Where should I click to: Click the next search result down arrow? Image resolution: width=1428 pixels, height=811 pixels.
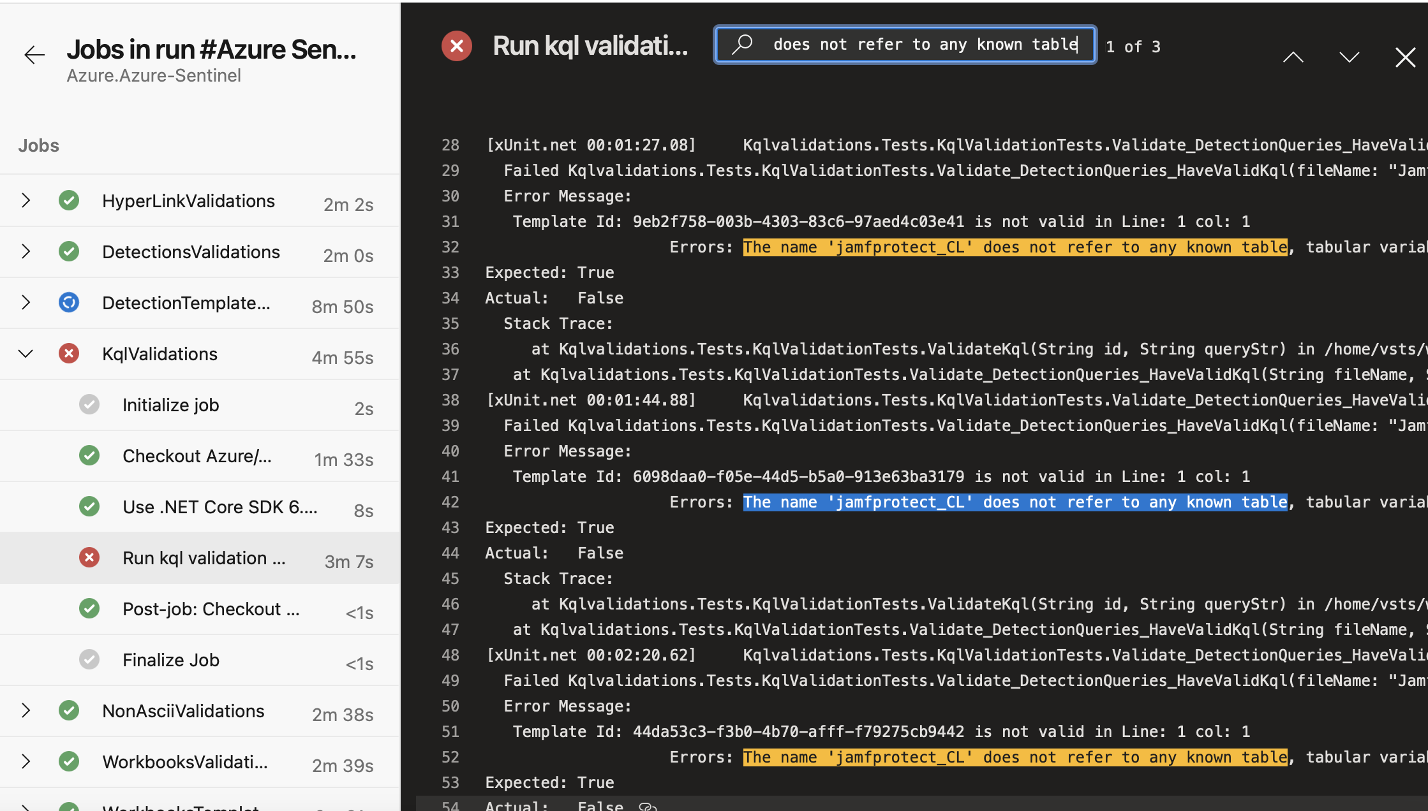pos(1349,57)
